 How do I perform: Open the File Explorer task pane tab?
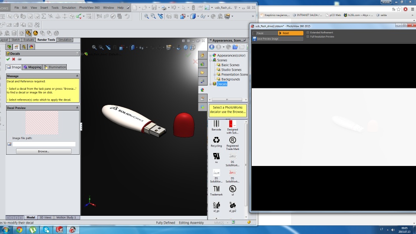pos(202,72)
